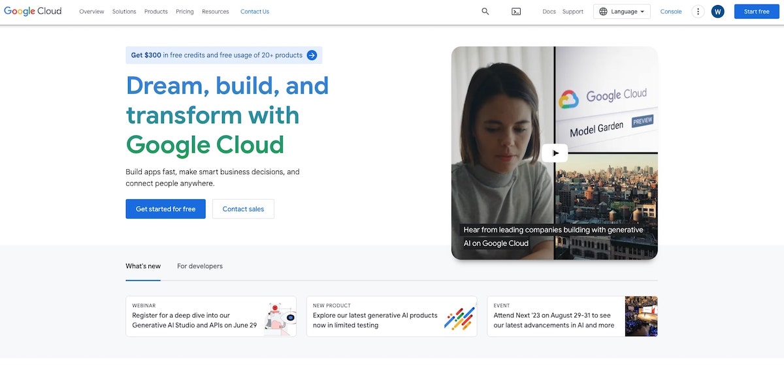Select the What's new tab
784x387 pixels.
[x=143, y=266]
